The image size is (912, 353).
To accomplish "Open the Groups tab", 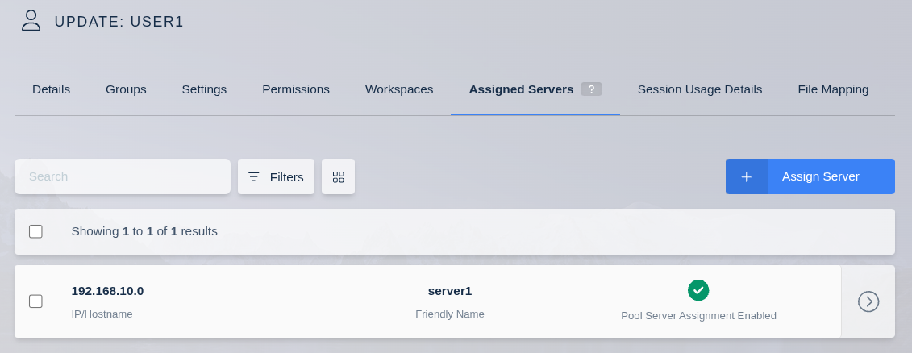I will click(x=126, y=89).
